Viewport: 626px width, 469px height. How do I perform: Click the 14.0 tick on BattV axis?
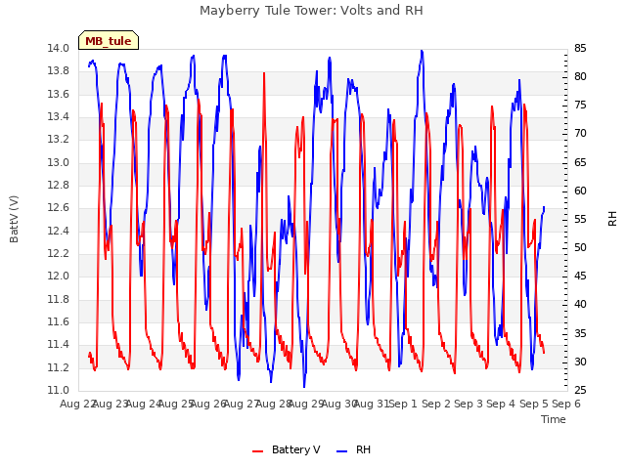point(59,49)
